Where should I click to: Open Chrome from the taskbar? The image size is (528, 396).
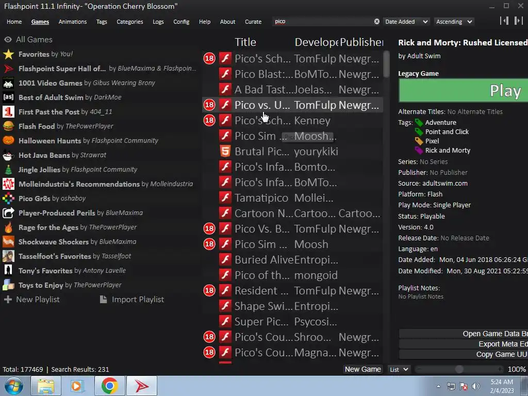109,386
